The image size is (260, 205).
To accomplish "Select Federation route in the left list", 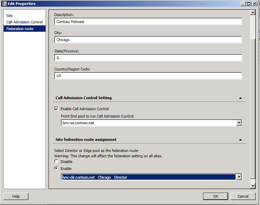I will 24,29.
